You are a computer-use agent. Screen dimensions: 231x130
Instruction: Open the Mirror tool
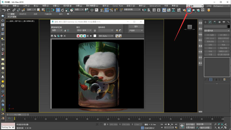[x=144, y=10]
